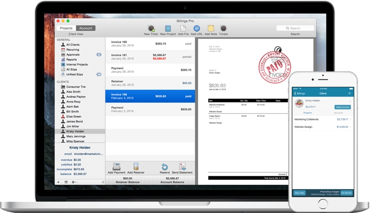Viewport: 370px width, 213px height.
Task: Open Recurring in sidebar
Action: click(72, 50)
